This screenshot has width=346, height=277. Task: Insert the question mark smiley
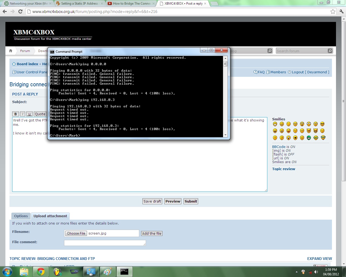click(282, 138)
